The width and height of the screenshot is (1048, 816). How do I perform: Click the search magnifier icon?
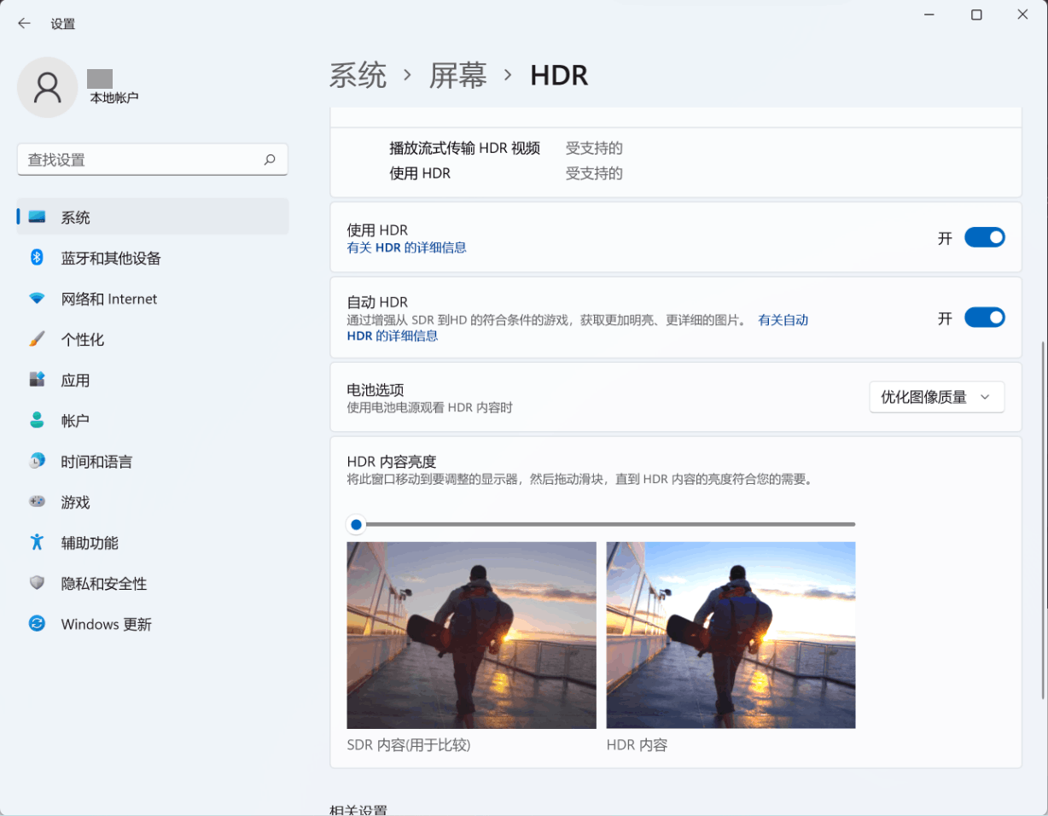tap(270, 160)
